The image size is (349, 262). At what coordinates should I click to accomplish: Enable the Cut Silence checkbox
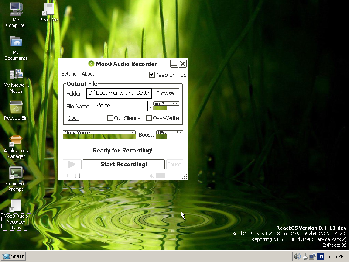[111, 118]
